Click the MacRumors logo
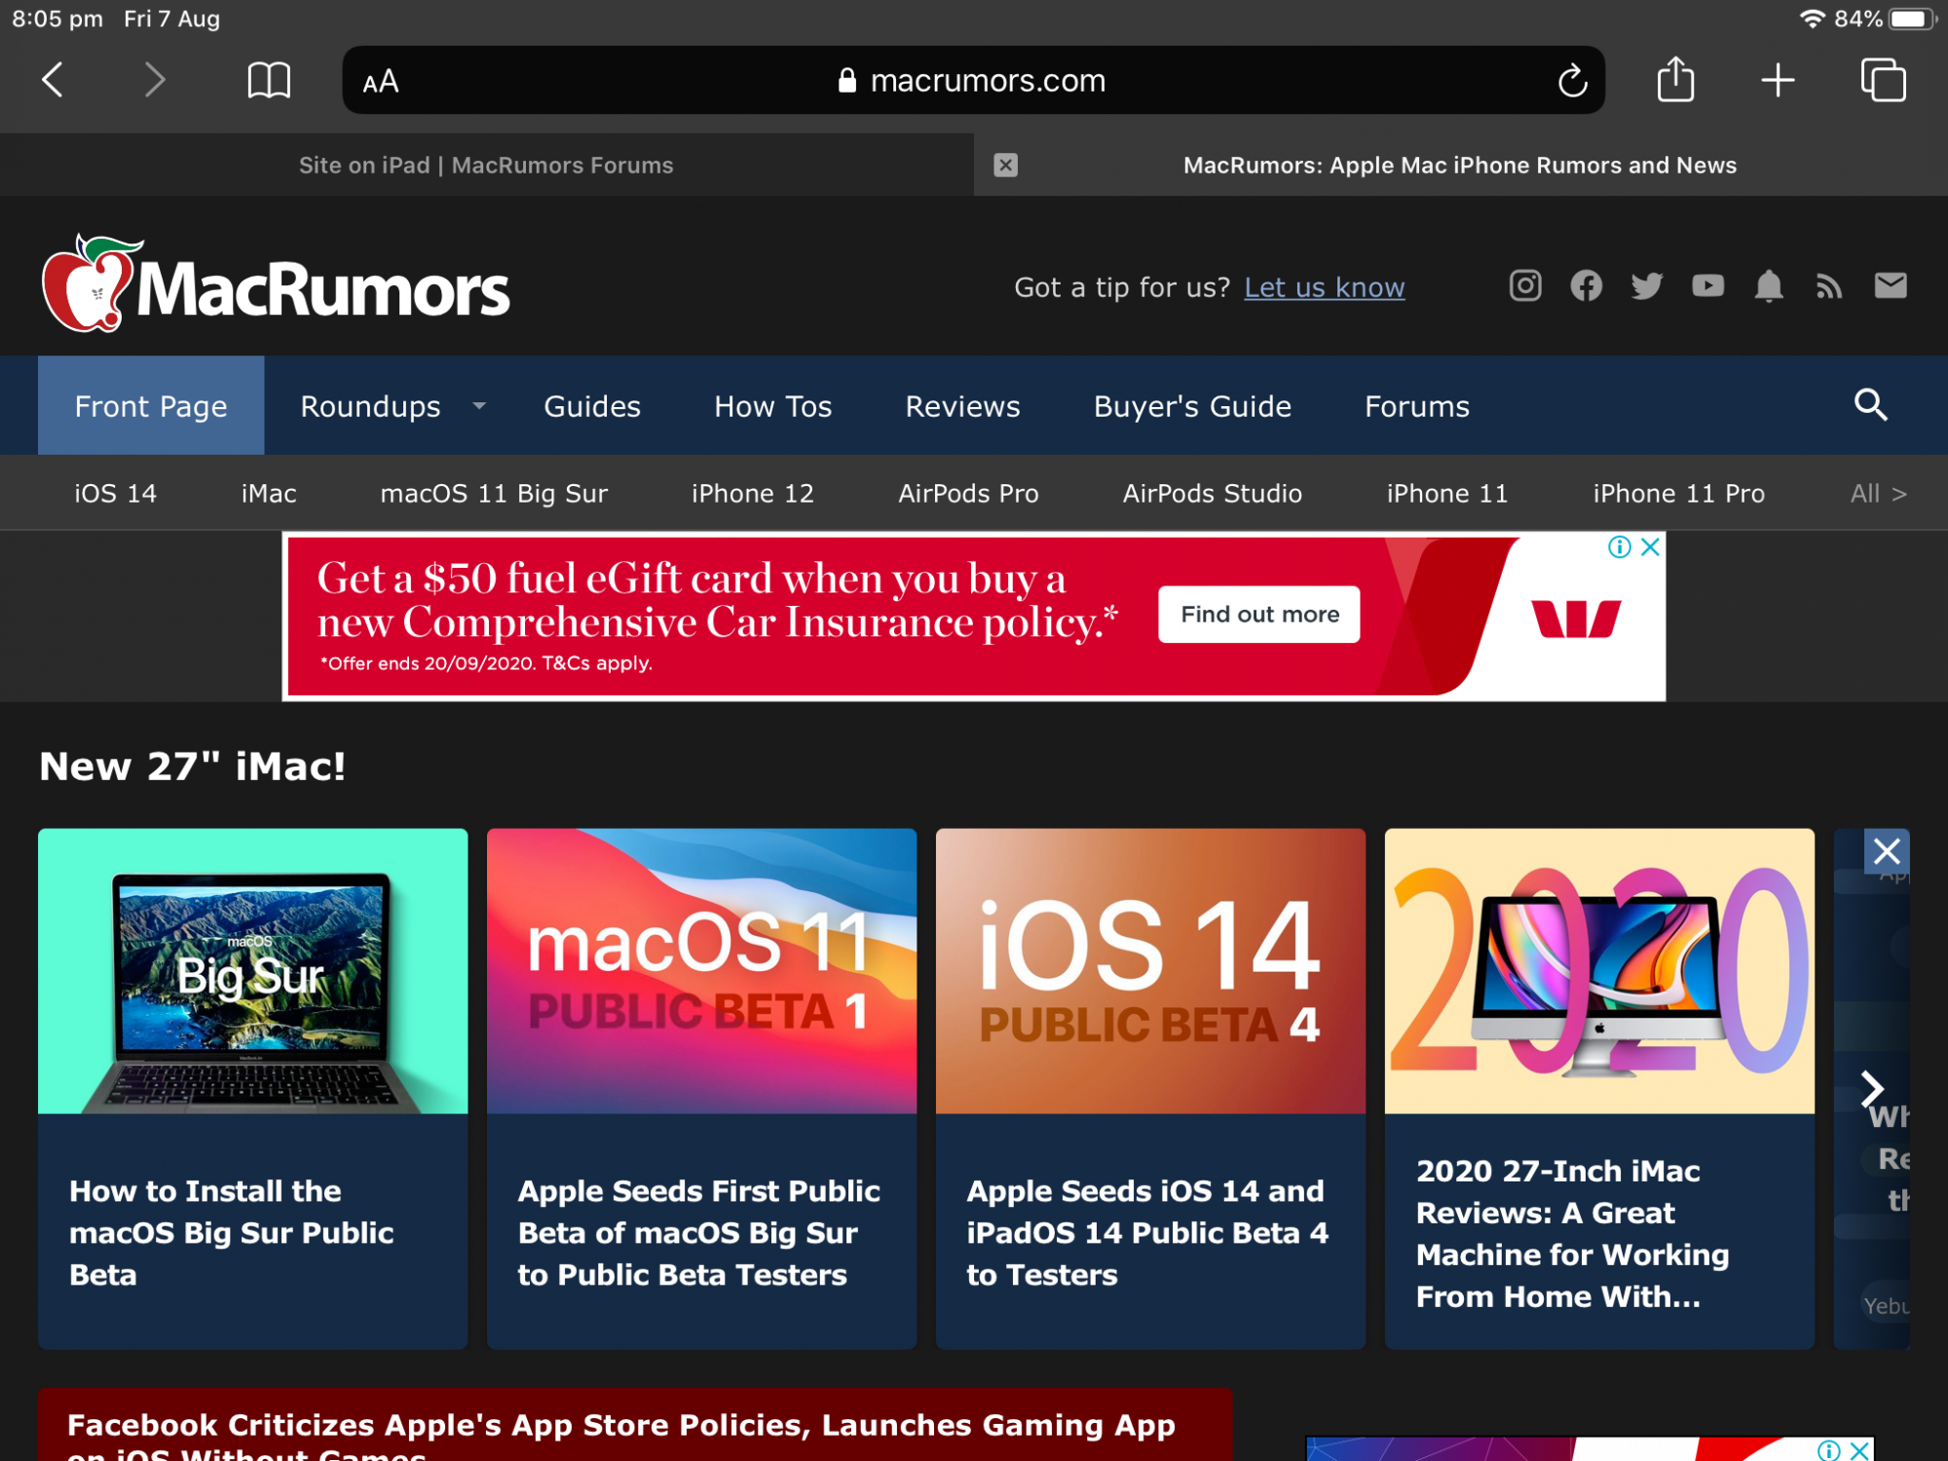 click(x=275, y=284)
